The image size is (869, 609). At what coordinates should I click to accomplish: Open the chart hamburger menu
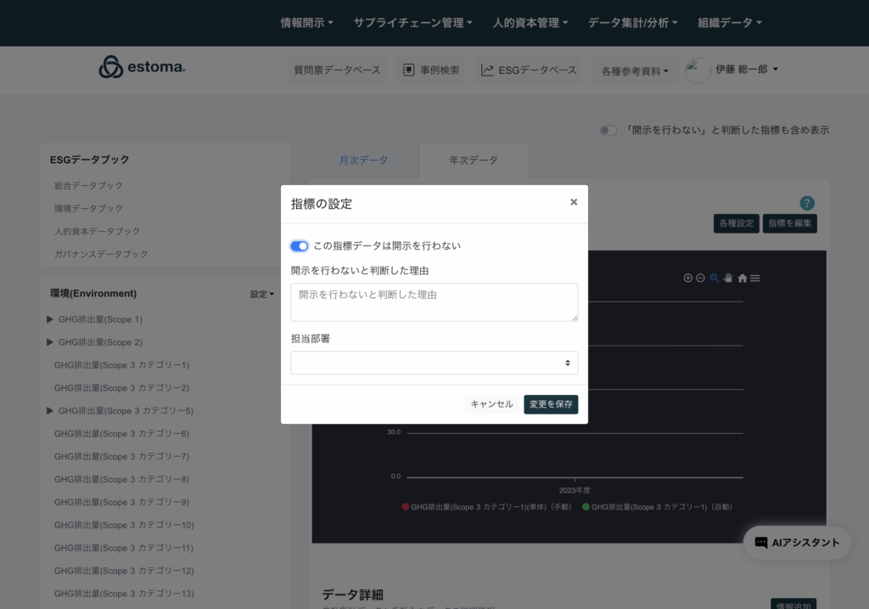pos(754,278)
